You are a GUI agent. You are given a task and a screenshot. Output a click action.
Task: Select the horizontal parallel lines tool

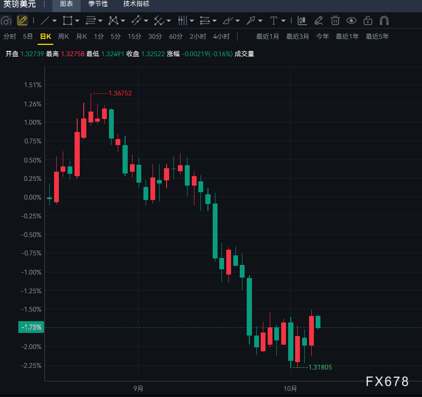[90, 21]
